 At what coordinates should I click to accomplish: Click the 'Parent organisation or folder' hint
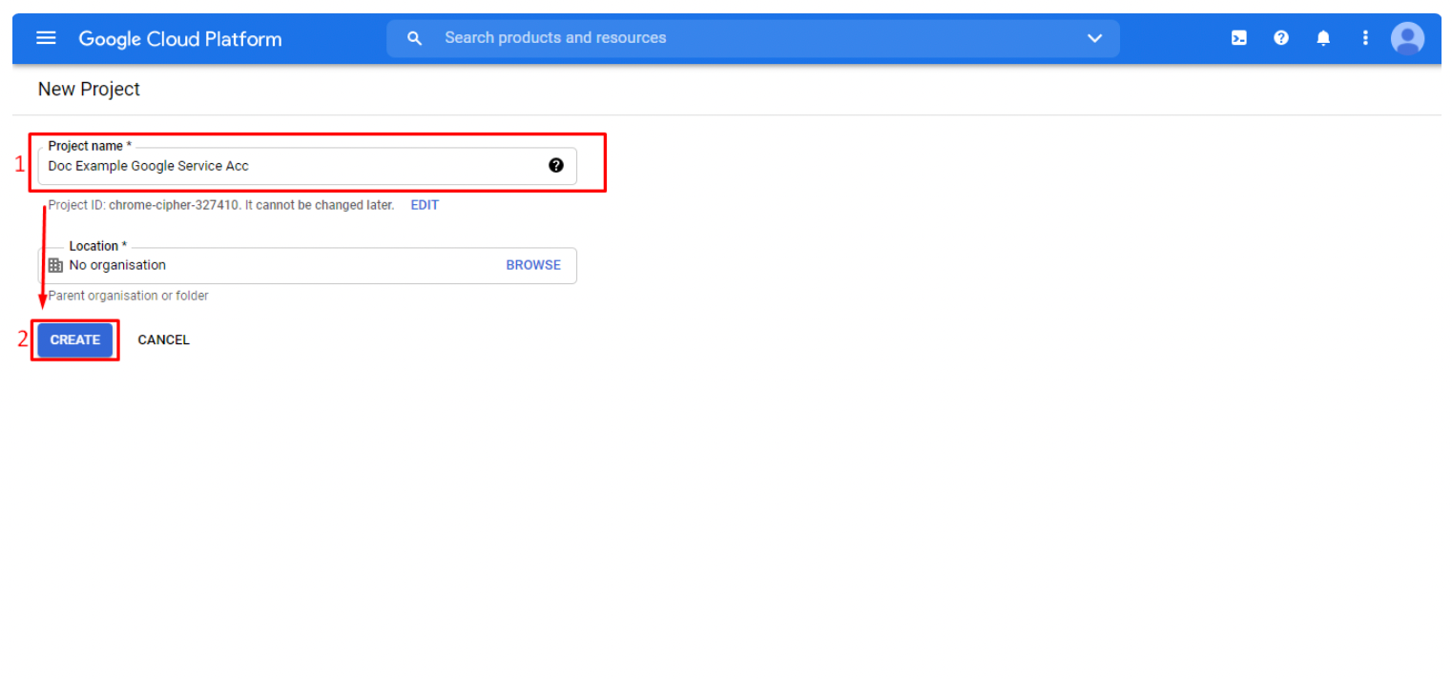[x=128, y=296]
